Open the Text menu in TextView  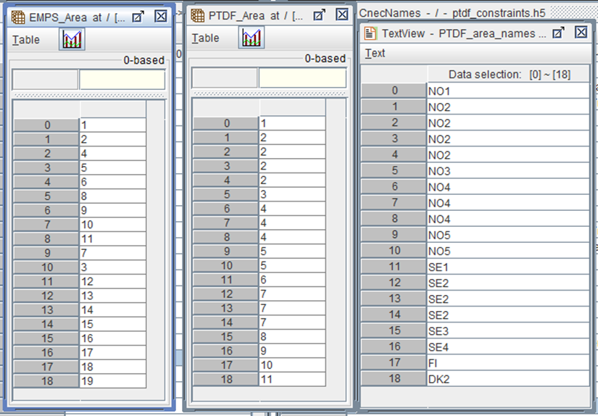click(375, 53)
